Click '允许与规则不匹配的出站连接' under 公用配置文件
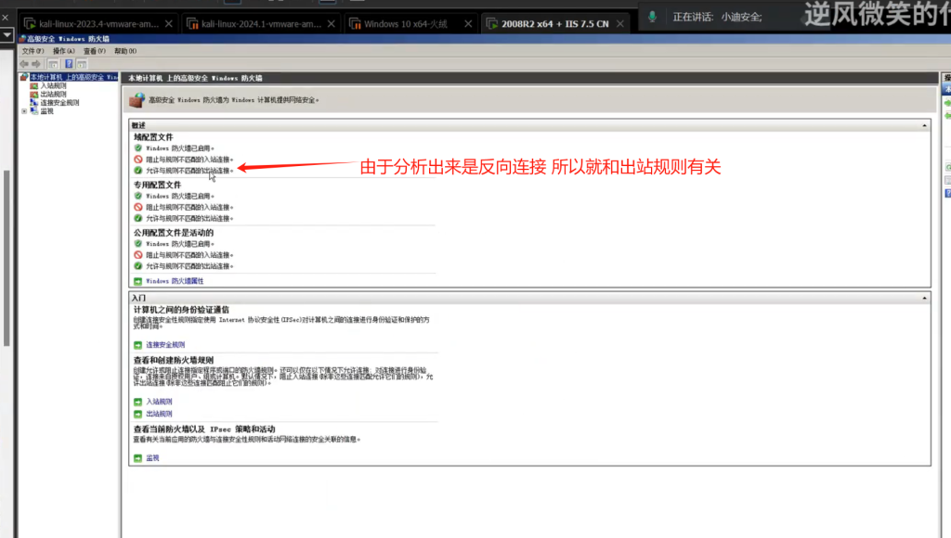This screenshot has width=951, height=538. point(189,266)
